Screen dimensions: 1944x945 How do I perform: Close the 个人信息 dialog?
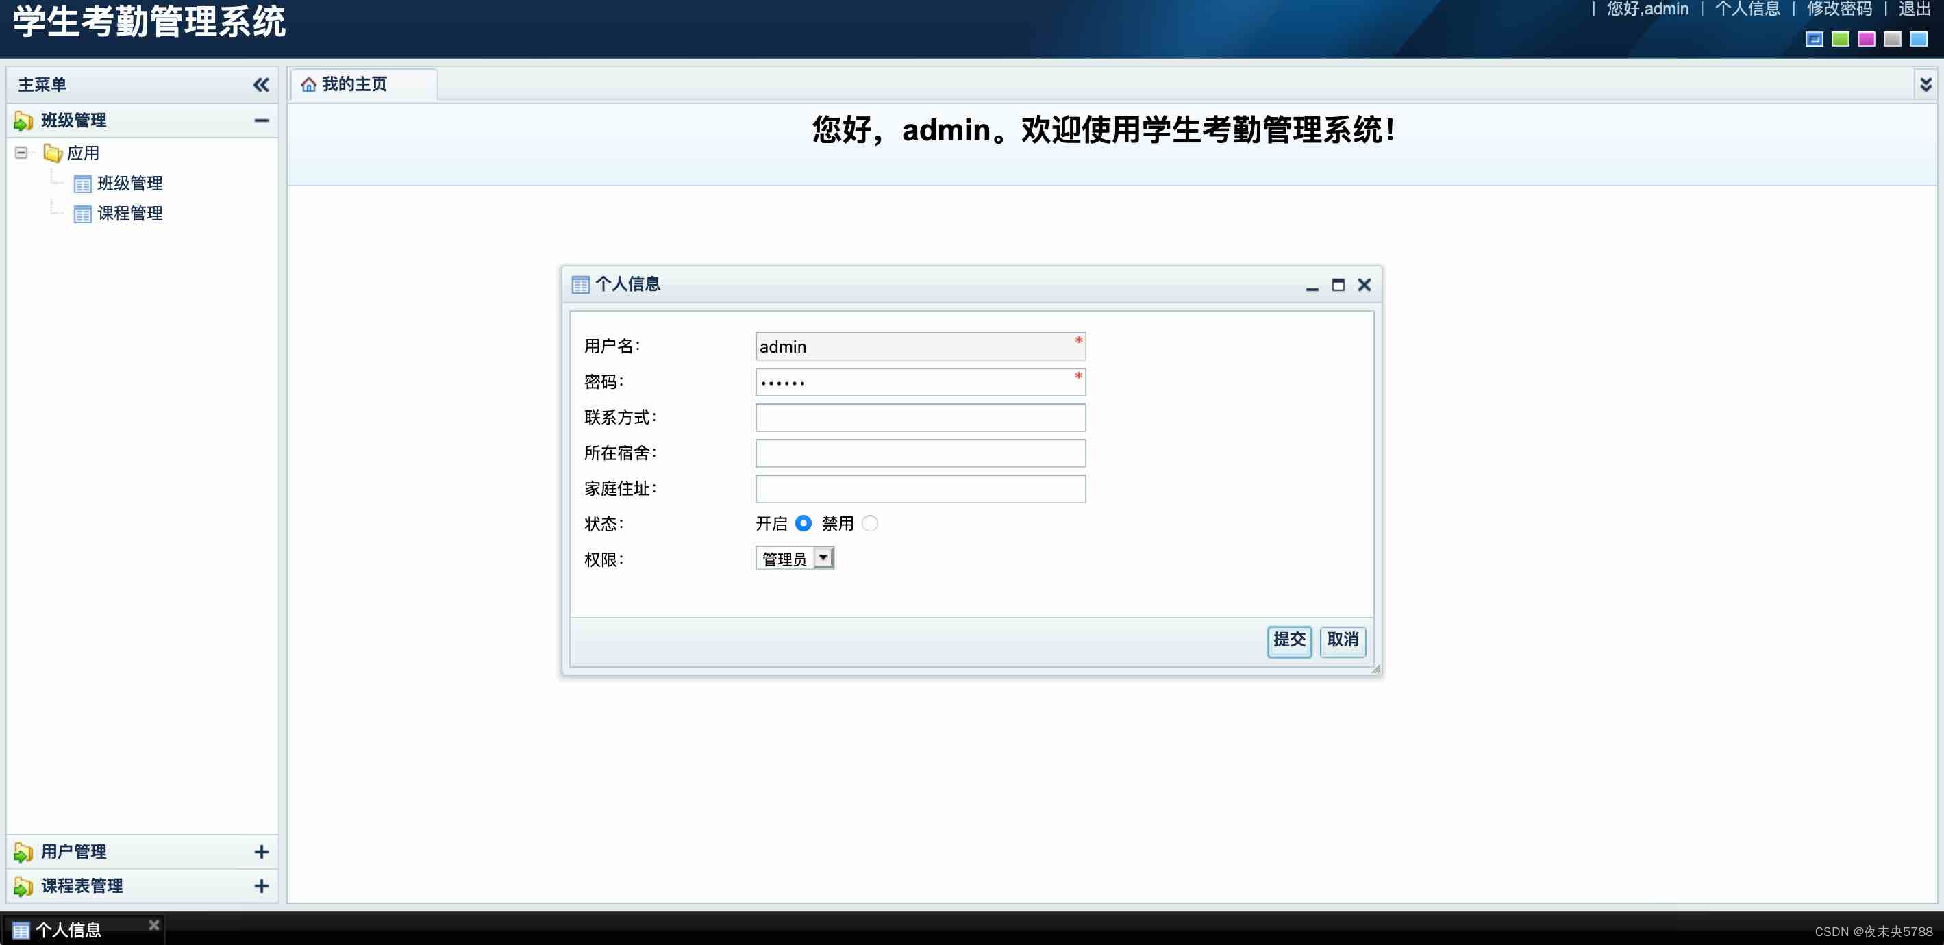[1364, 285]
